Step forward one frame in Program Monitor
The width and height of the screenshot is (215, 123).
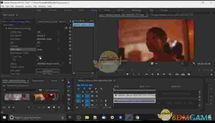click(164, 74)
